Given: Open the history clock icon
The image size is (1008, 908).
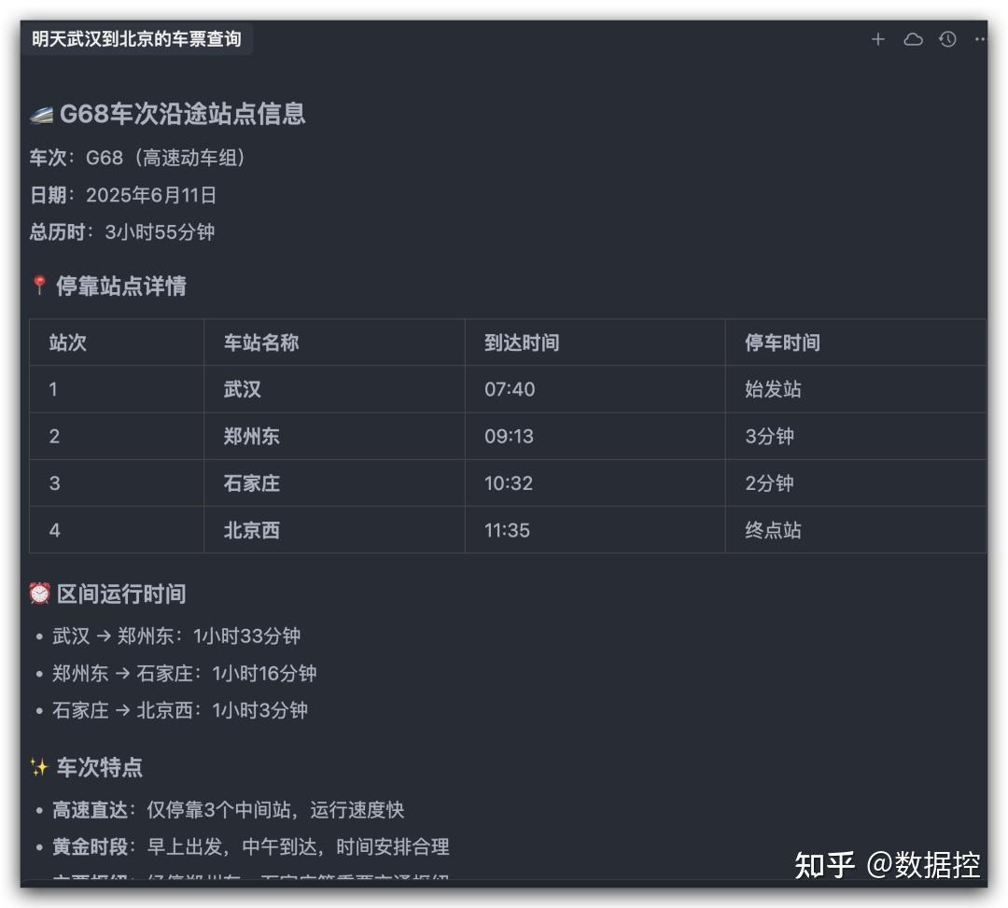Looking at the screenshot, I should pos(946,39).
